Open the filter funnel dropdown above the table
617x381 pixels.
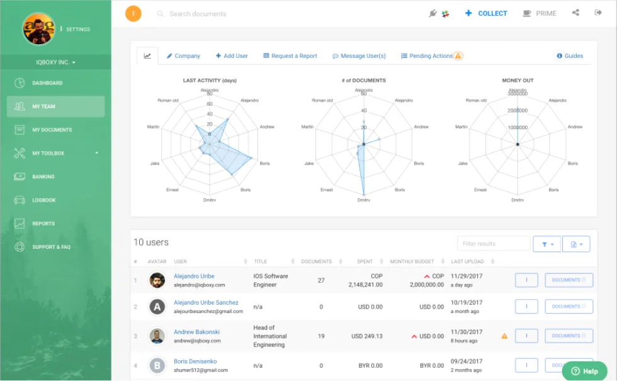tap(547, 244)
